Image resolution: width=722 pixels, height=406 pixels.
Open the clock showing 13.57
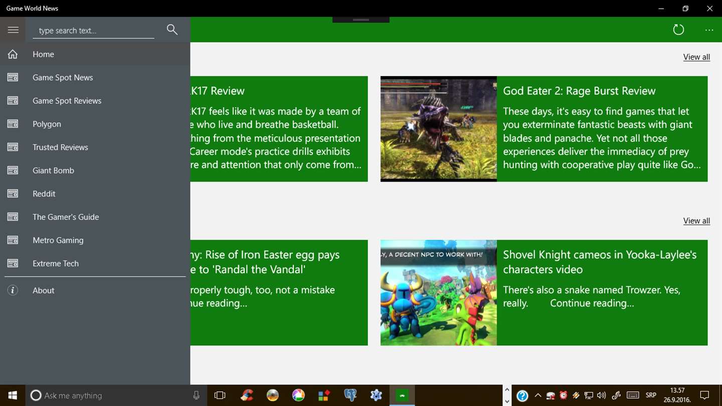click(677, 395)
